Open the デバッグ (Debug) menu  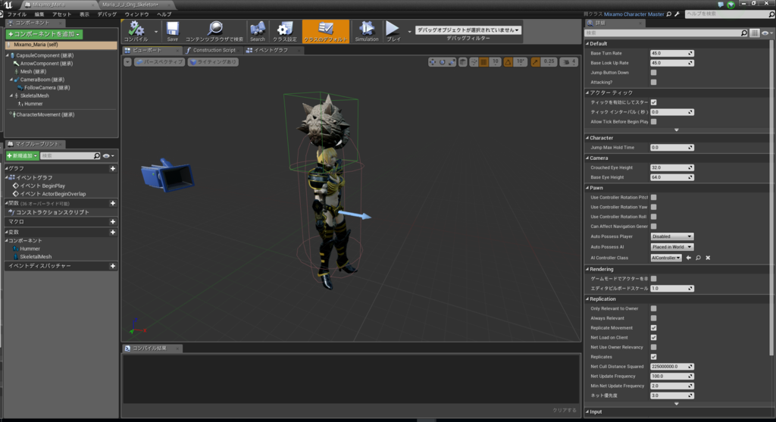click(x=107, y=14)
